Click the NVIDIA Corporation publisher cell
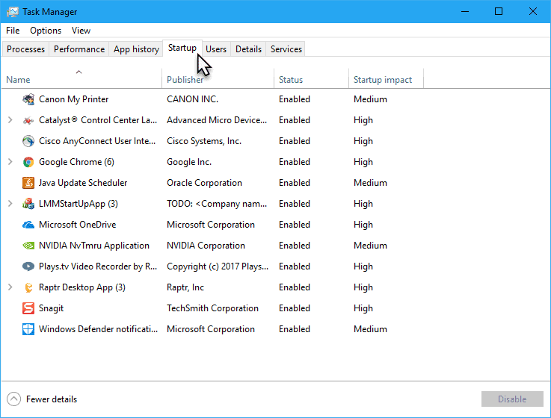 (206, 246)
